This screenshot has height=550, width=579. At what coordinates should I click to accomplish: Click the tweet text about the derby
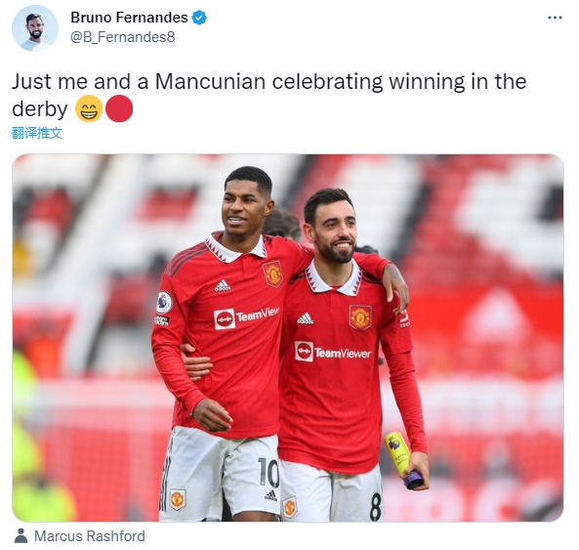269,95
